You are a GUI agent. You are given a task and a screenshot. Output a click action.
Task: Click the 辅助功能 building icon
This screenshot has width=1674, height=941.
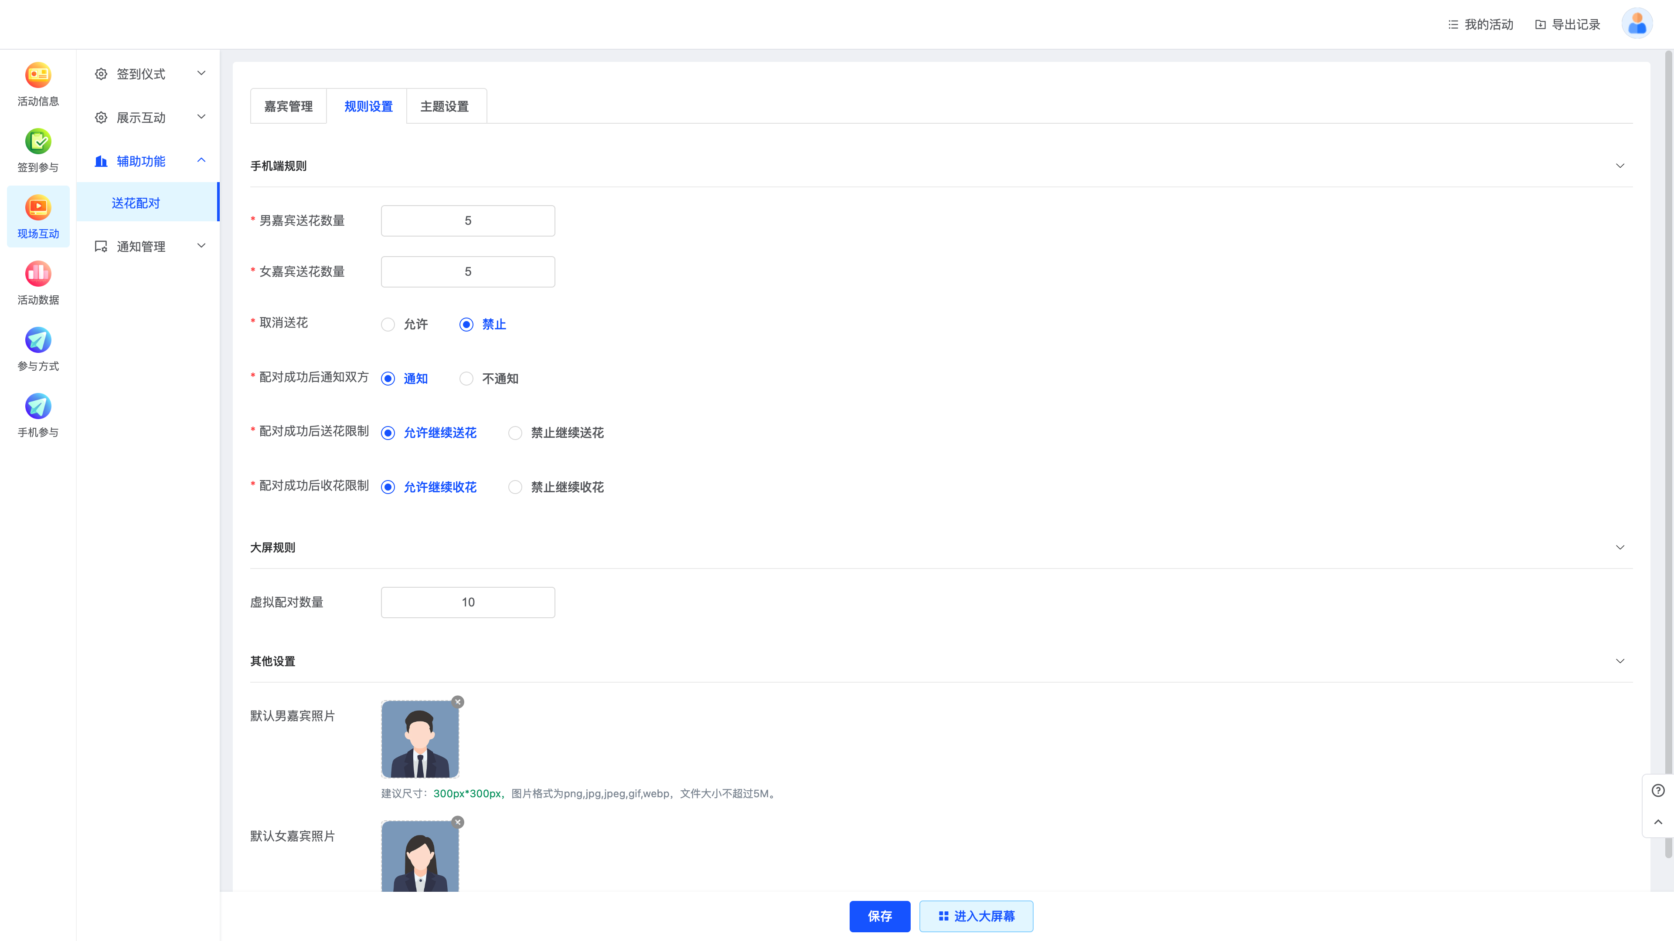pyautogui.click(x=101, y=161)
